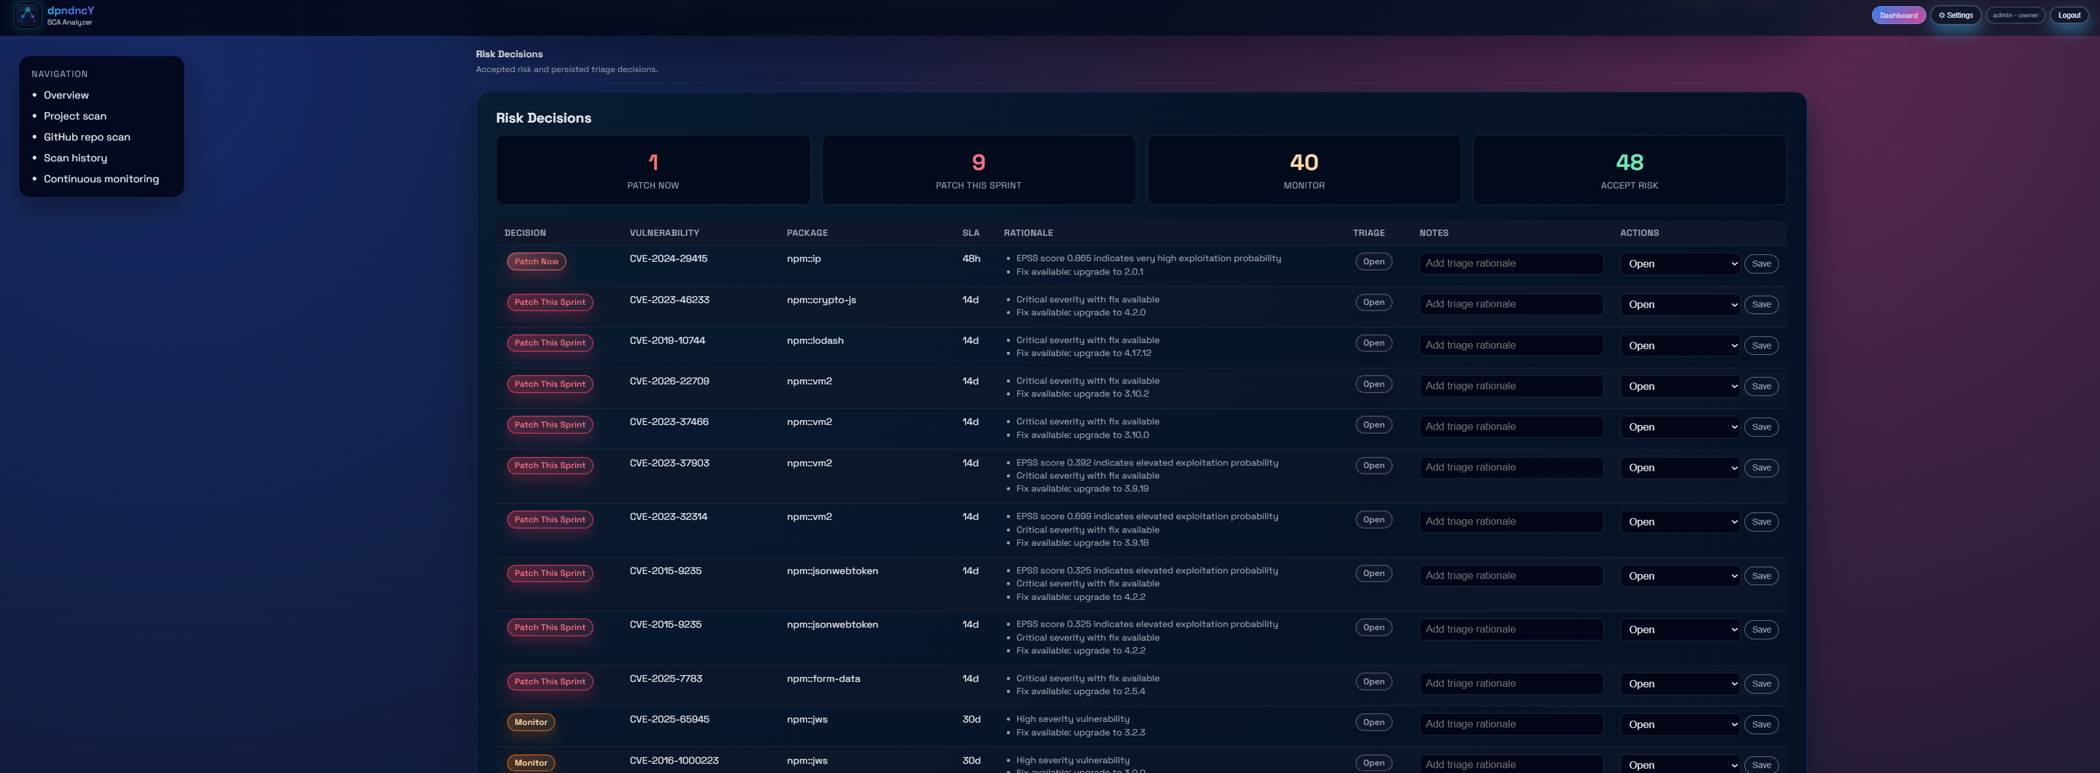The height and width of the screenshot is (773, 2100).
Task: Open Scan history page
Action: tap(75, 158)
